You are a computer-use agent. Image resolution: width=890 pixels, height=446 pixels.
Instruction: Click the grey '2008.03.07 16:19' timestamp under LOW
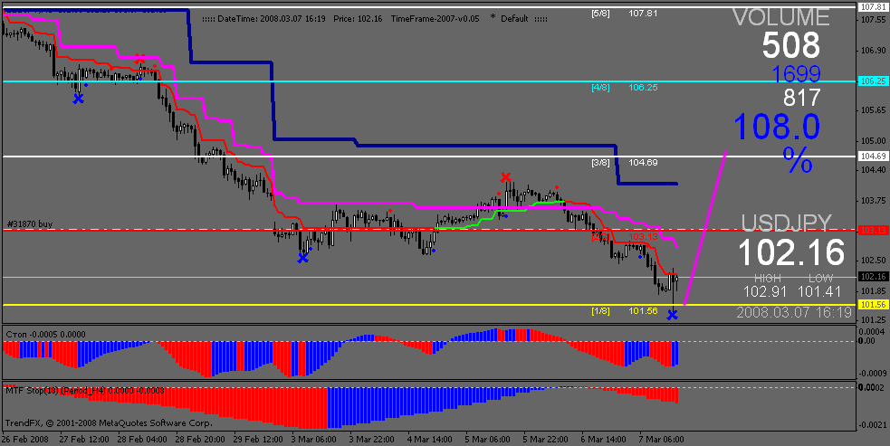[794, 312]
